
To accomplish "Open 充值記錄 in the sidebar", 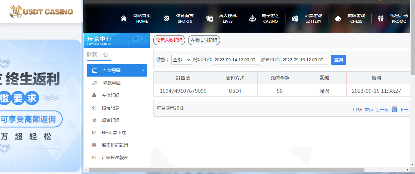I will click(x=110, y=95).
